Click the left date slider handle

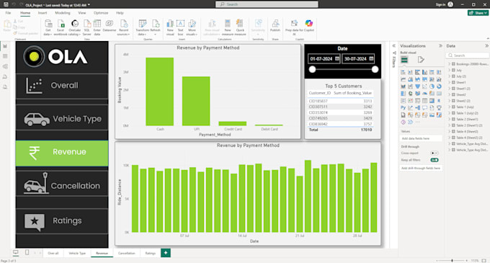click(x=312, y=69)
